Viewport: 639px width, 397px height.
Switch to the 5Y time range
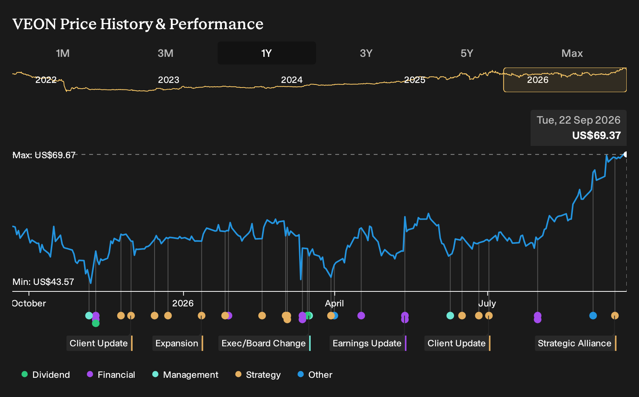click(x=467, y=53)
